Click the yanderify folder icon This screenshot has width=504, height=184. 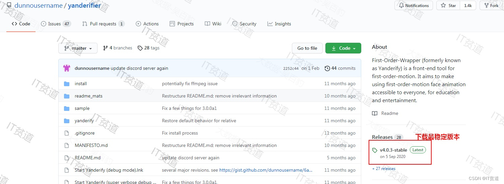tap(67, 121)
